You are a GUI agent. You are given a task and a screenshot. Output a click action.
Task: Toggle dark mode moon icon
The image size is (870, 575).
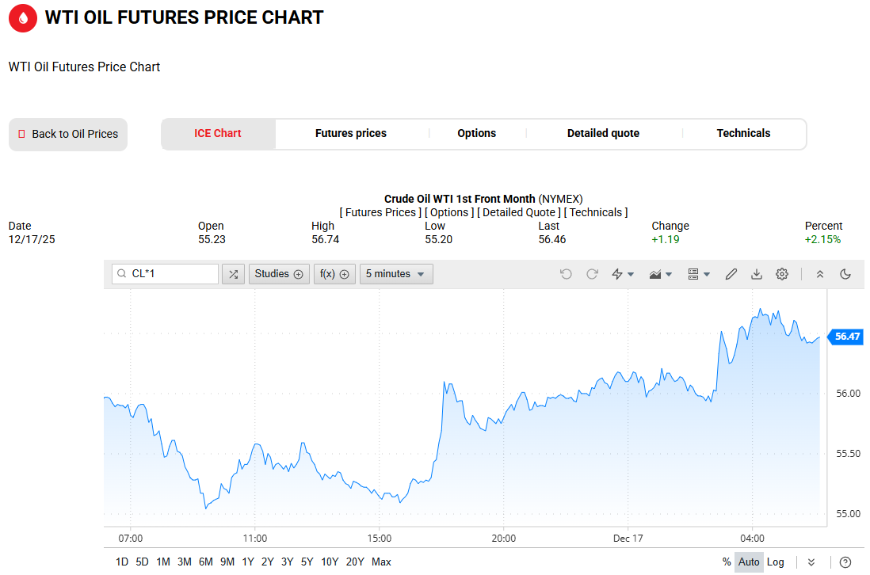[x=845, y=274]
